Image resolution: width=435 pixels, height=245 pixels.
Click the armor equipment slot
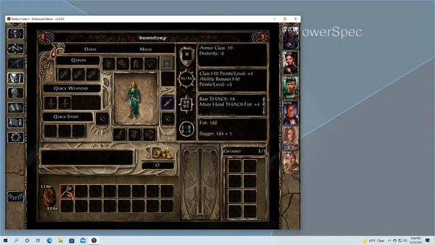pos(109,64)
